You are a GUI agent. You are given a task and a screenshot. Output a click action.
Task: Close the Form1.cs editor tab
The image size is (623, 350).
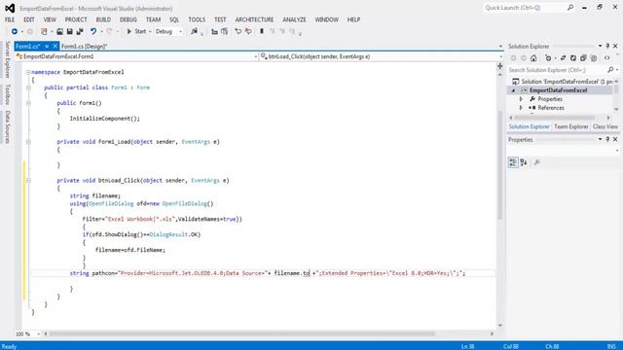(55, 46)
